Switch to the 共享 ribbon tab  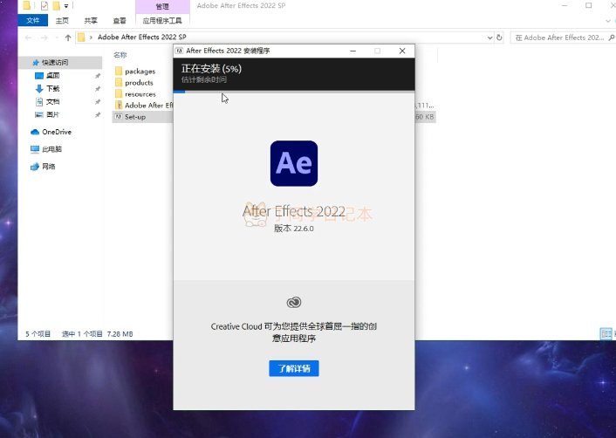click(91, 19)
